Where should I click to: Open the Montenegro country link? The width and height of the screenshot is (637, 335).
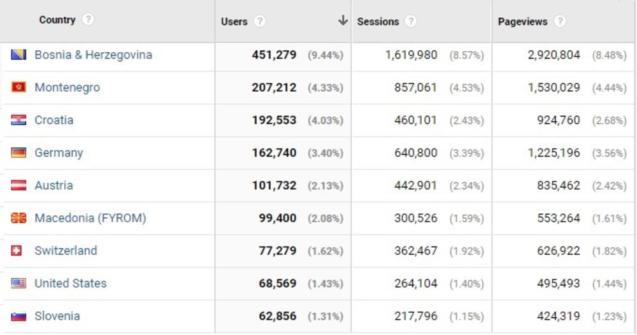67,87
